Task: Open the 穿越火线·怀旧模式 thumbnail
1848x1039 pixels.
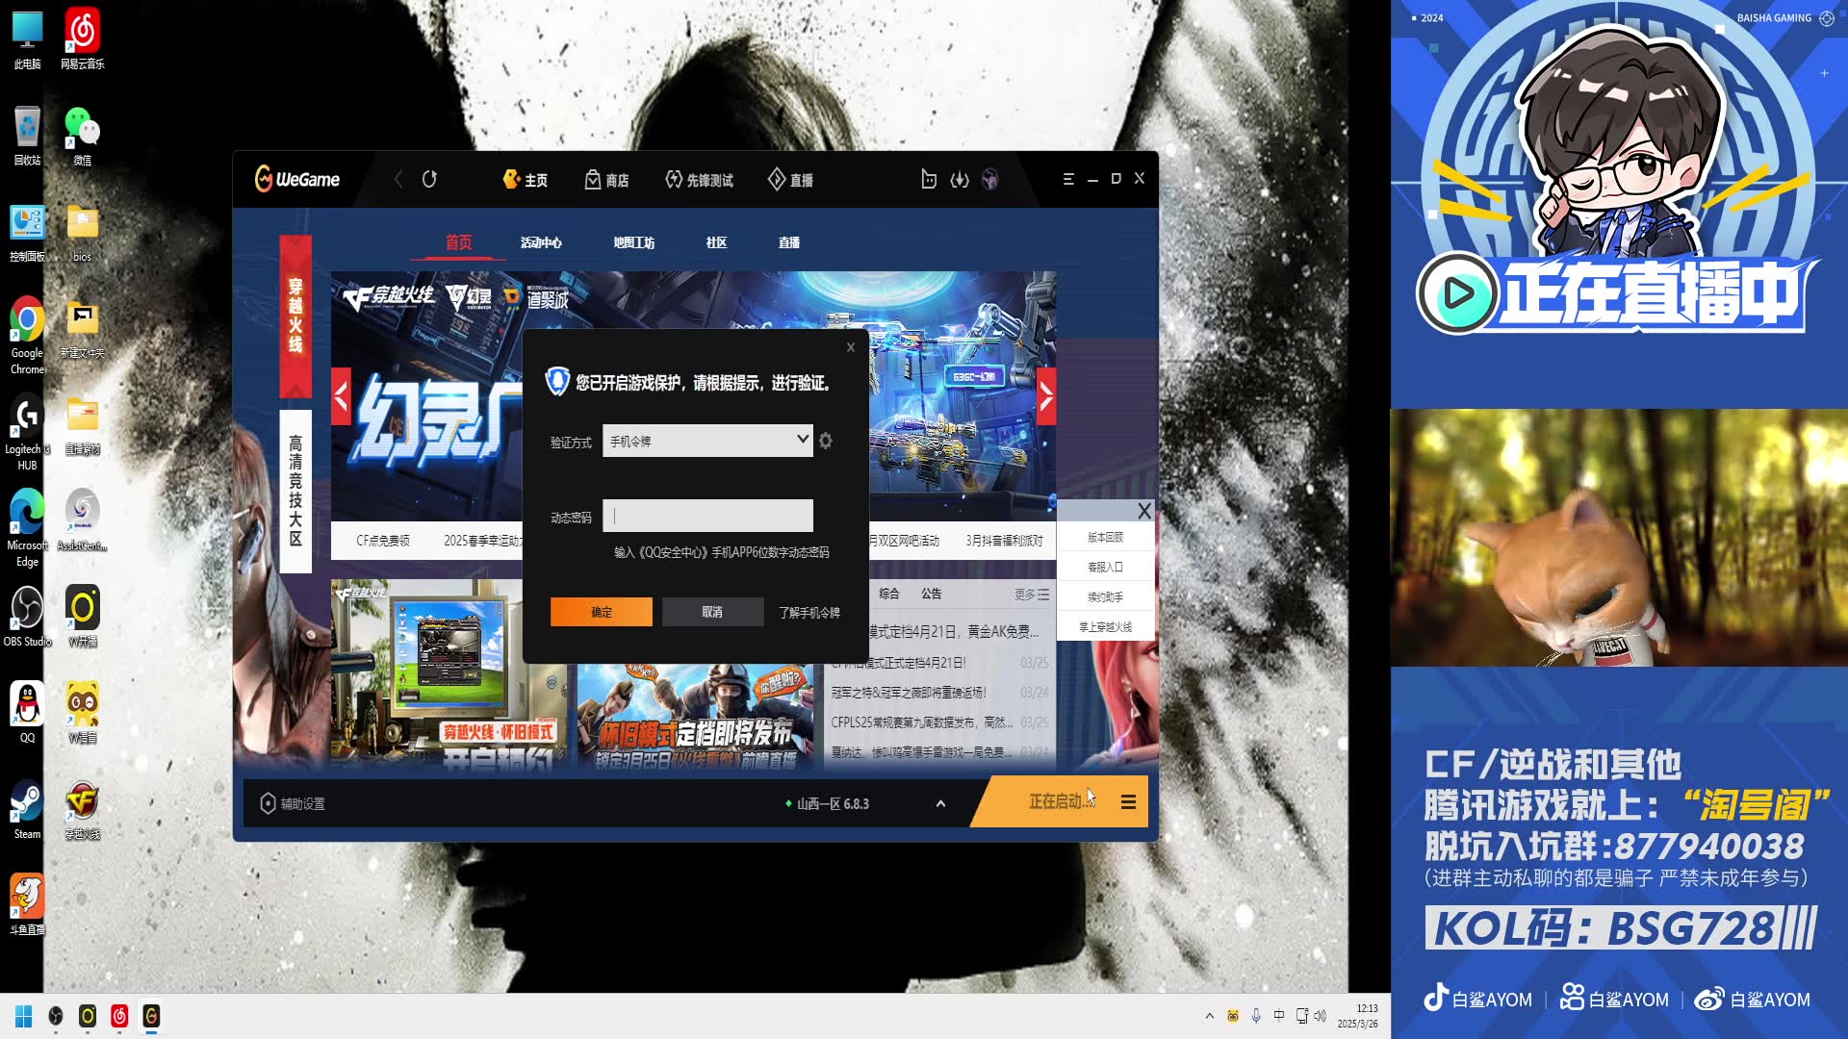Action: 449,673
